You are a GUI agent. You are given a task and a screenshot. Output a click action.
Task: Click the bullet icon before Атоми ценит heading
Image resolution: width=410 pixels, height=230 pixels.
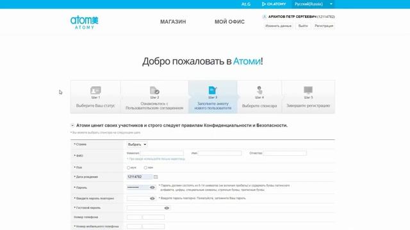point(72,125)
